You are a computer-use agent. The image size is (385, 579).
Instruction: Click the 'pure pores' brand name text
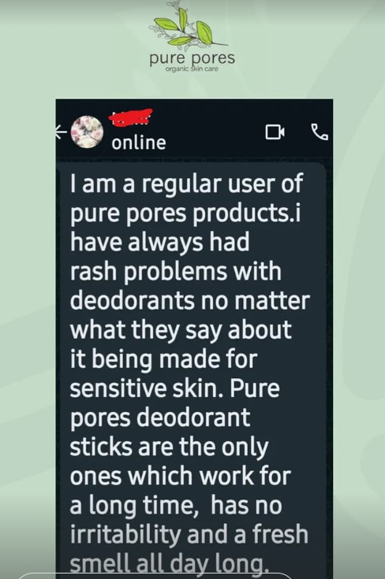pos(192,59)
